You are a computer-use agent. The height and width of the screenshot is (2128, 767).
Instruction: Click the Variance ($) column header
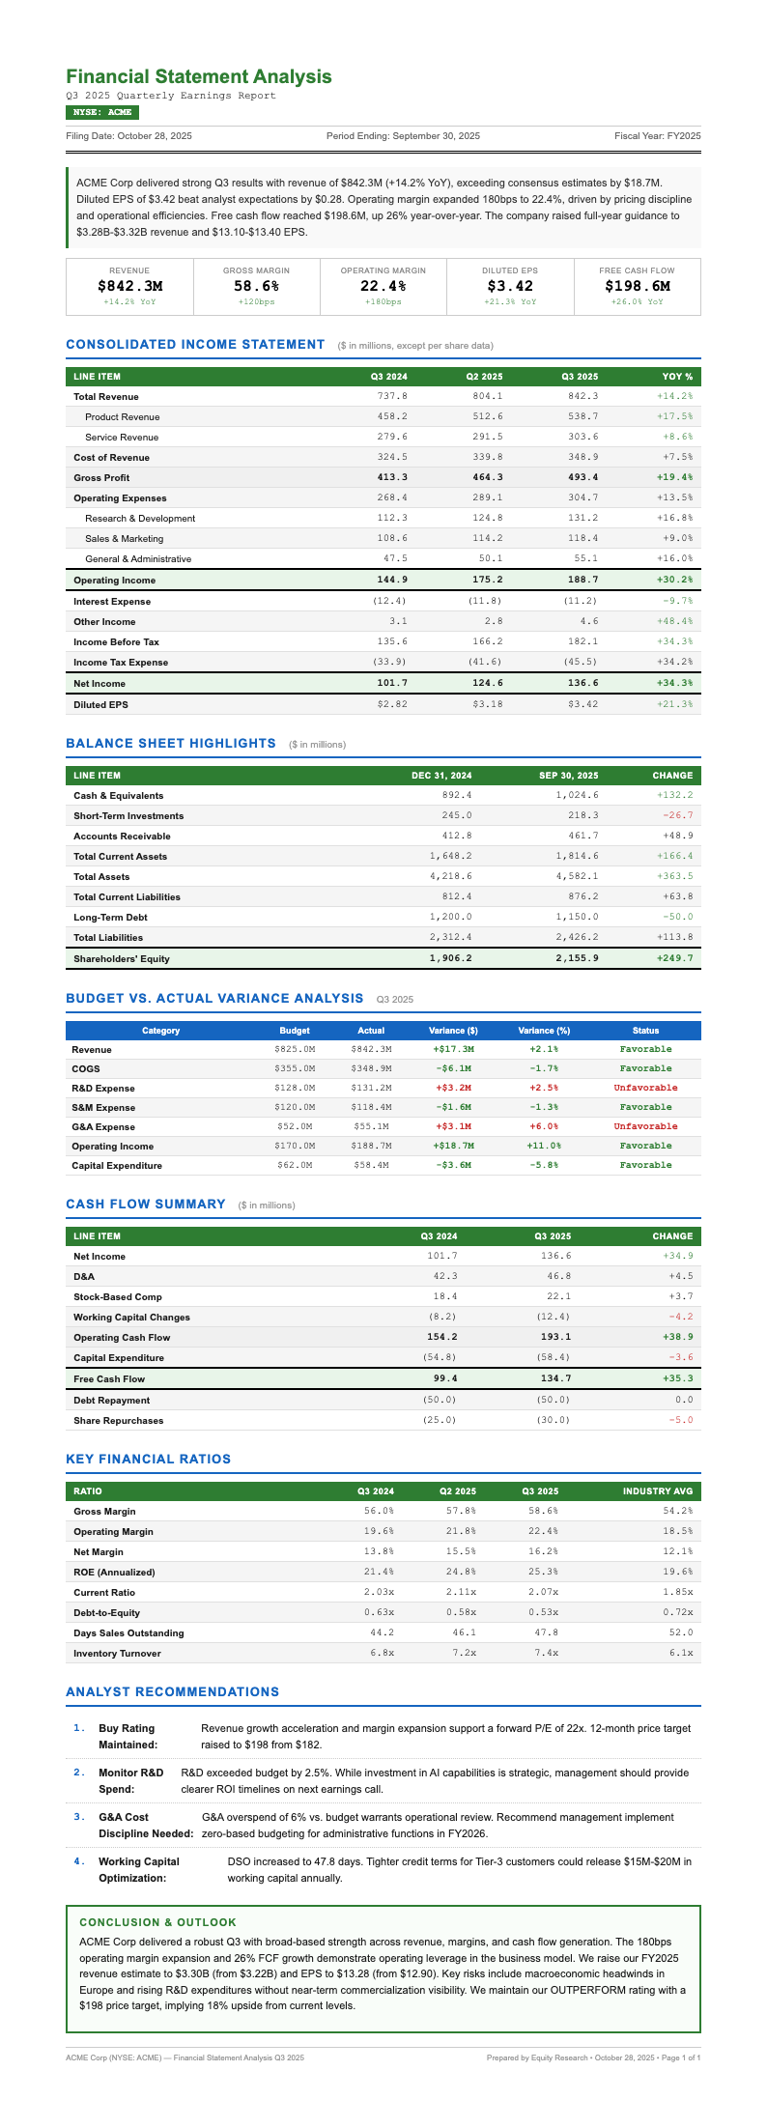[453, 1031]
